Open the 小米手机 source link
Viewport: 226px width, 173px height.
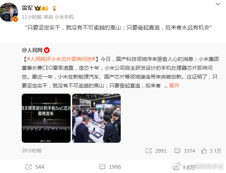64,17
